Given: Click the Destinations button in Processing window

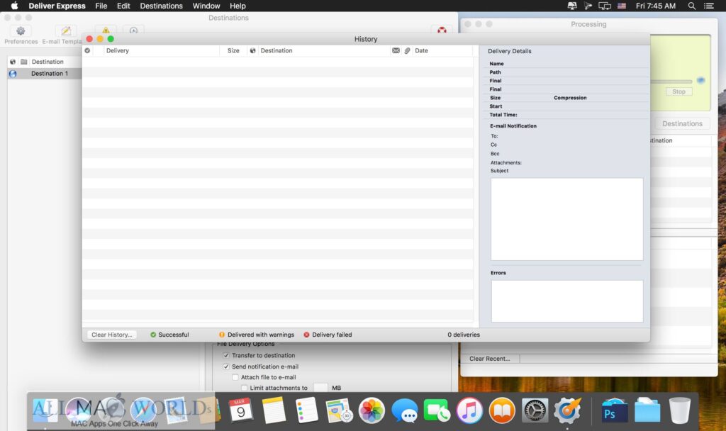Looking at the screenshot, I should coord(682,123).
